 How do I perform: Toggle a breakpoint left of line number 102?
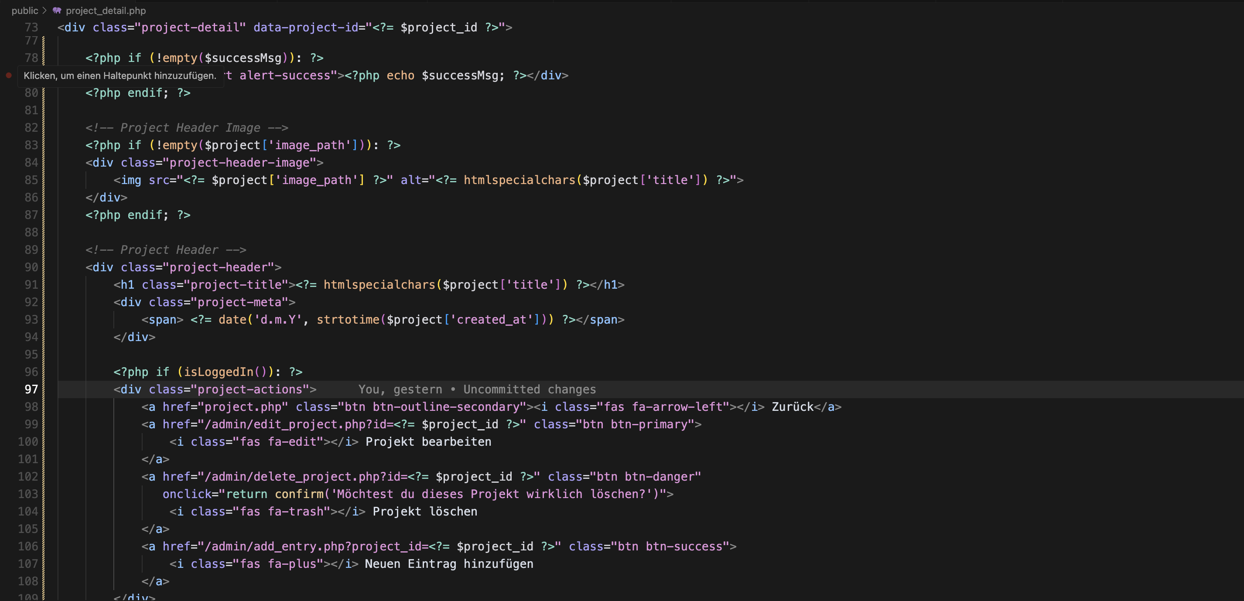[x=9, y=476]
